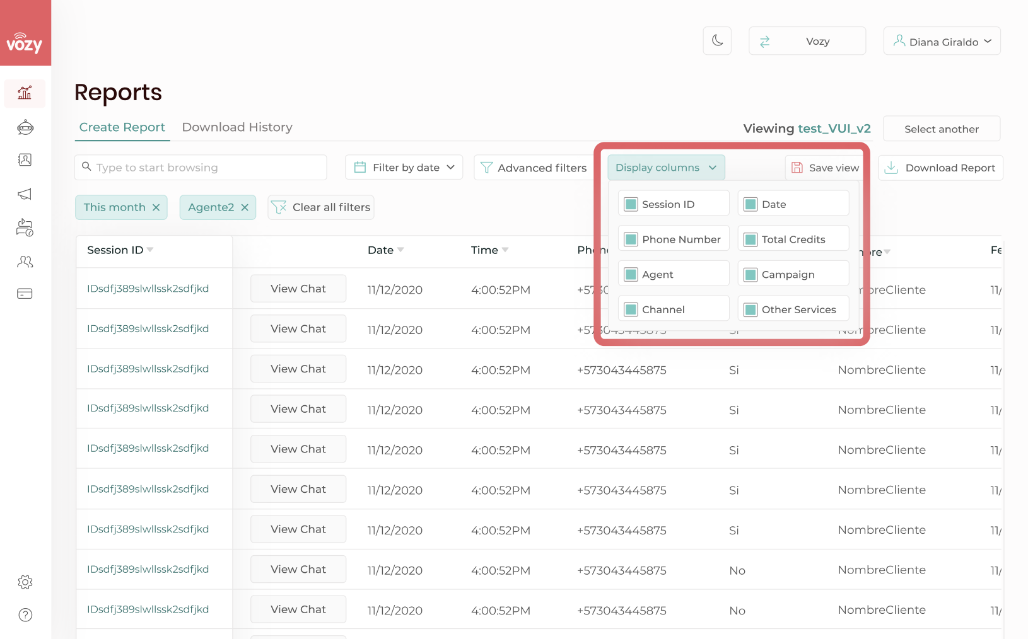Click the download arrow icon in Download Report
Screen dimensions: 1028x639
(x=891, y=168)
